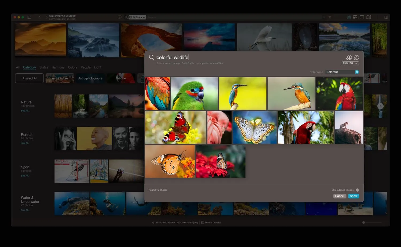Screen dimensions: 401x247
Task: Click the Unselect All button
Action: click(x=29, y=78)
